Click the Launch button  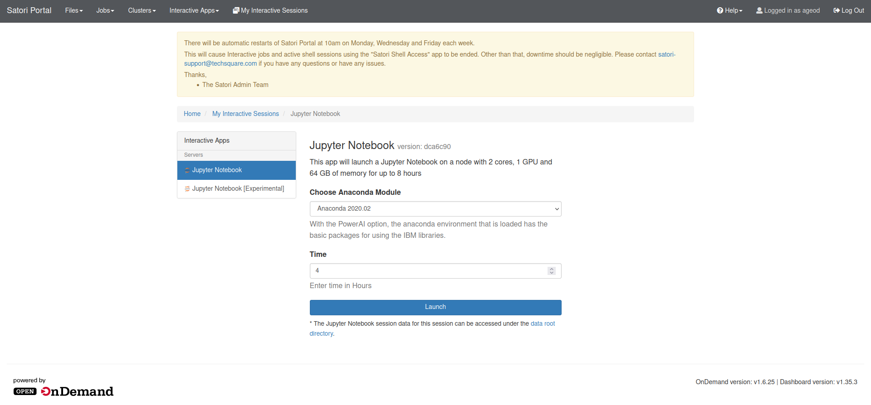[435, 307]
